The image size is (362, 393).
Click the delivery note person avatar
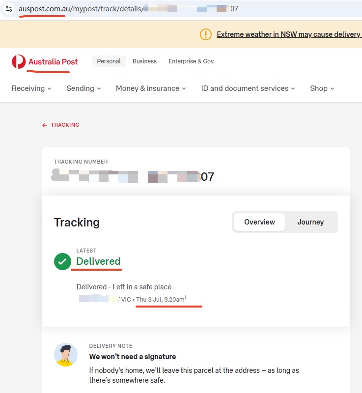point(66,355)
